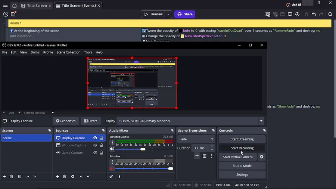Open OBS Scene Collection menu

pos(68,52)
